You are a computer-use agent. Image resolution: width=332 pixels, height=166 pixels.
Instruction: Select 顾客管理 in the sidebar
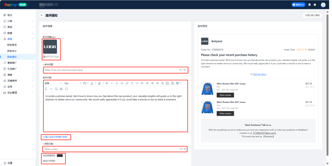coord(12,45)
